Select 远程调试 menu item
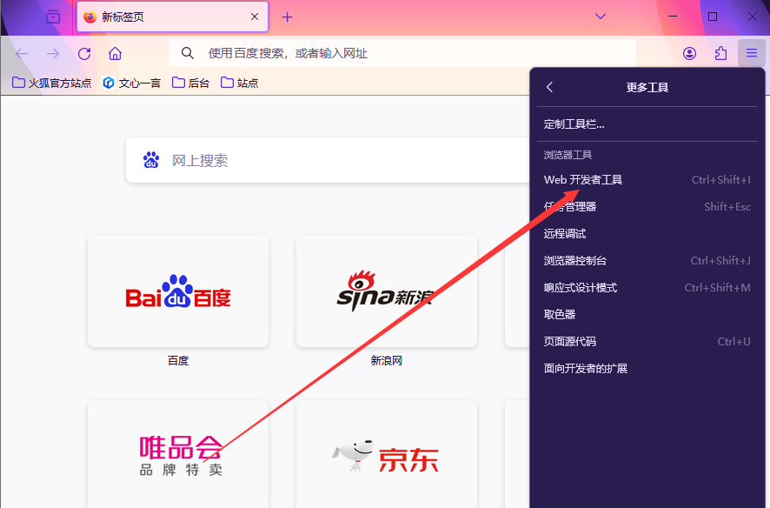Viewport: 770px width, 508px height. point(647,234)
